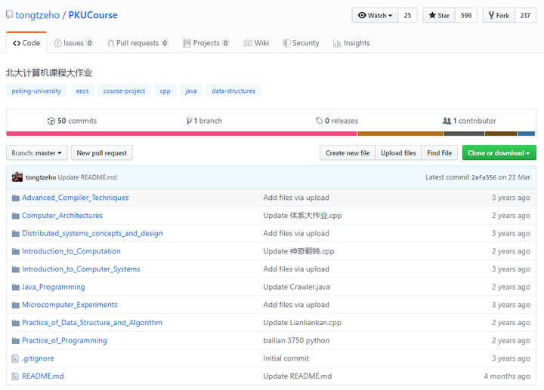Click the repository book icon beside tongtzeho

8,15
